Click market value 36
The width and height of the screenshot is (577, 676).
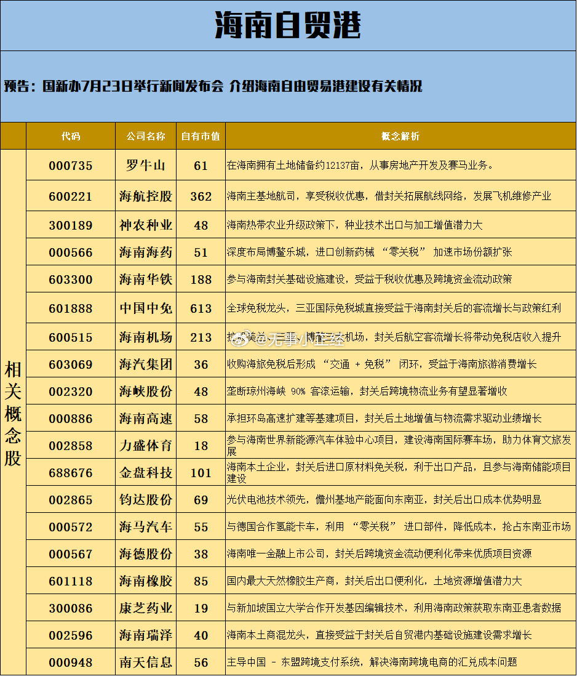(x=201, y=364)
